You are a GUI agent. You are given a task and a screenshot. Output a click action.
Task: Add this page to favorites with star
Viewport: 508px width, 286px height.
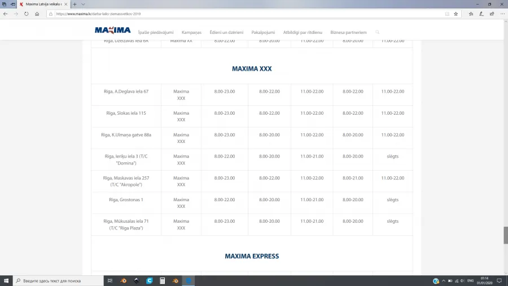pos(456,14)
